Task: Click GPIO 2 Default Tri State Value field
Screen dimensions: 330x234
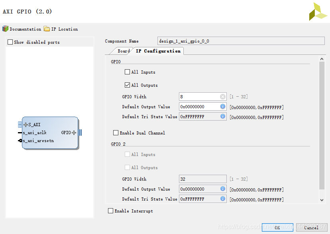Action: [x=203, y=199]
